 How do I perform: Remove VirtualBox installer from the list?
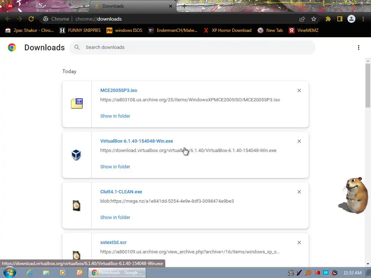click(299, 141)
